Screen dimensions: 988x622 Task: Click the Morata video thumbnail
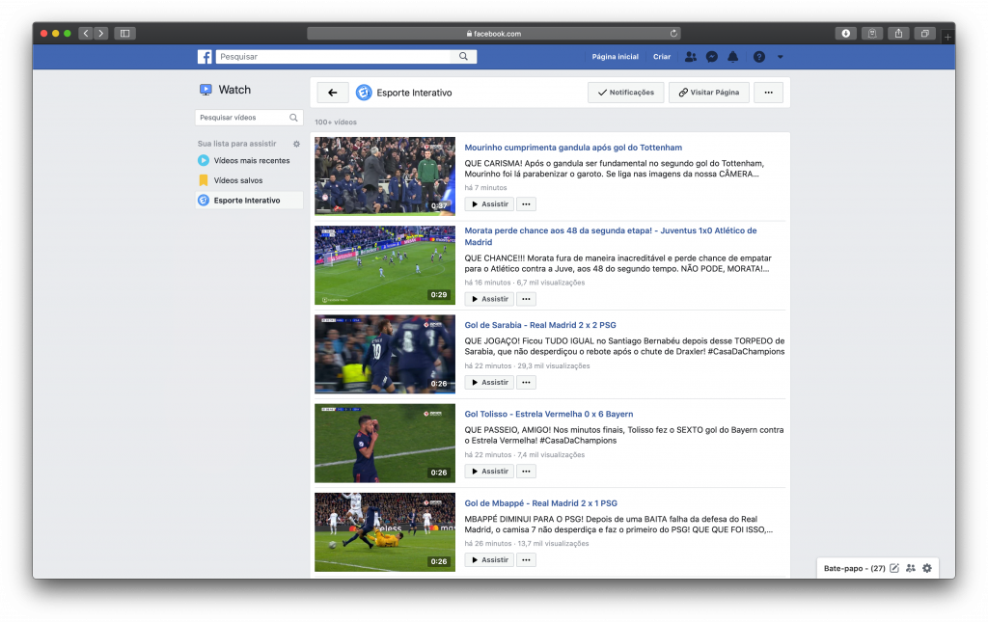[385, 265]
